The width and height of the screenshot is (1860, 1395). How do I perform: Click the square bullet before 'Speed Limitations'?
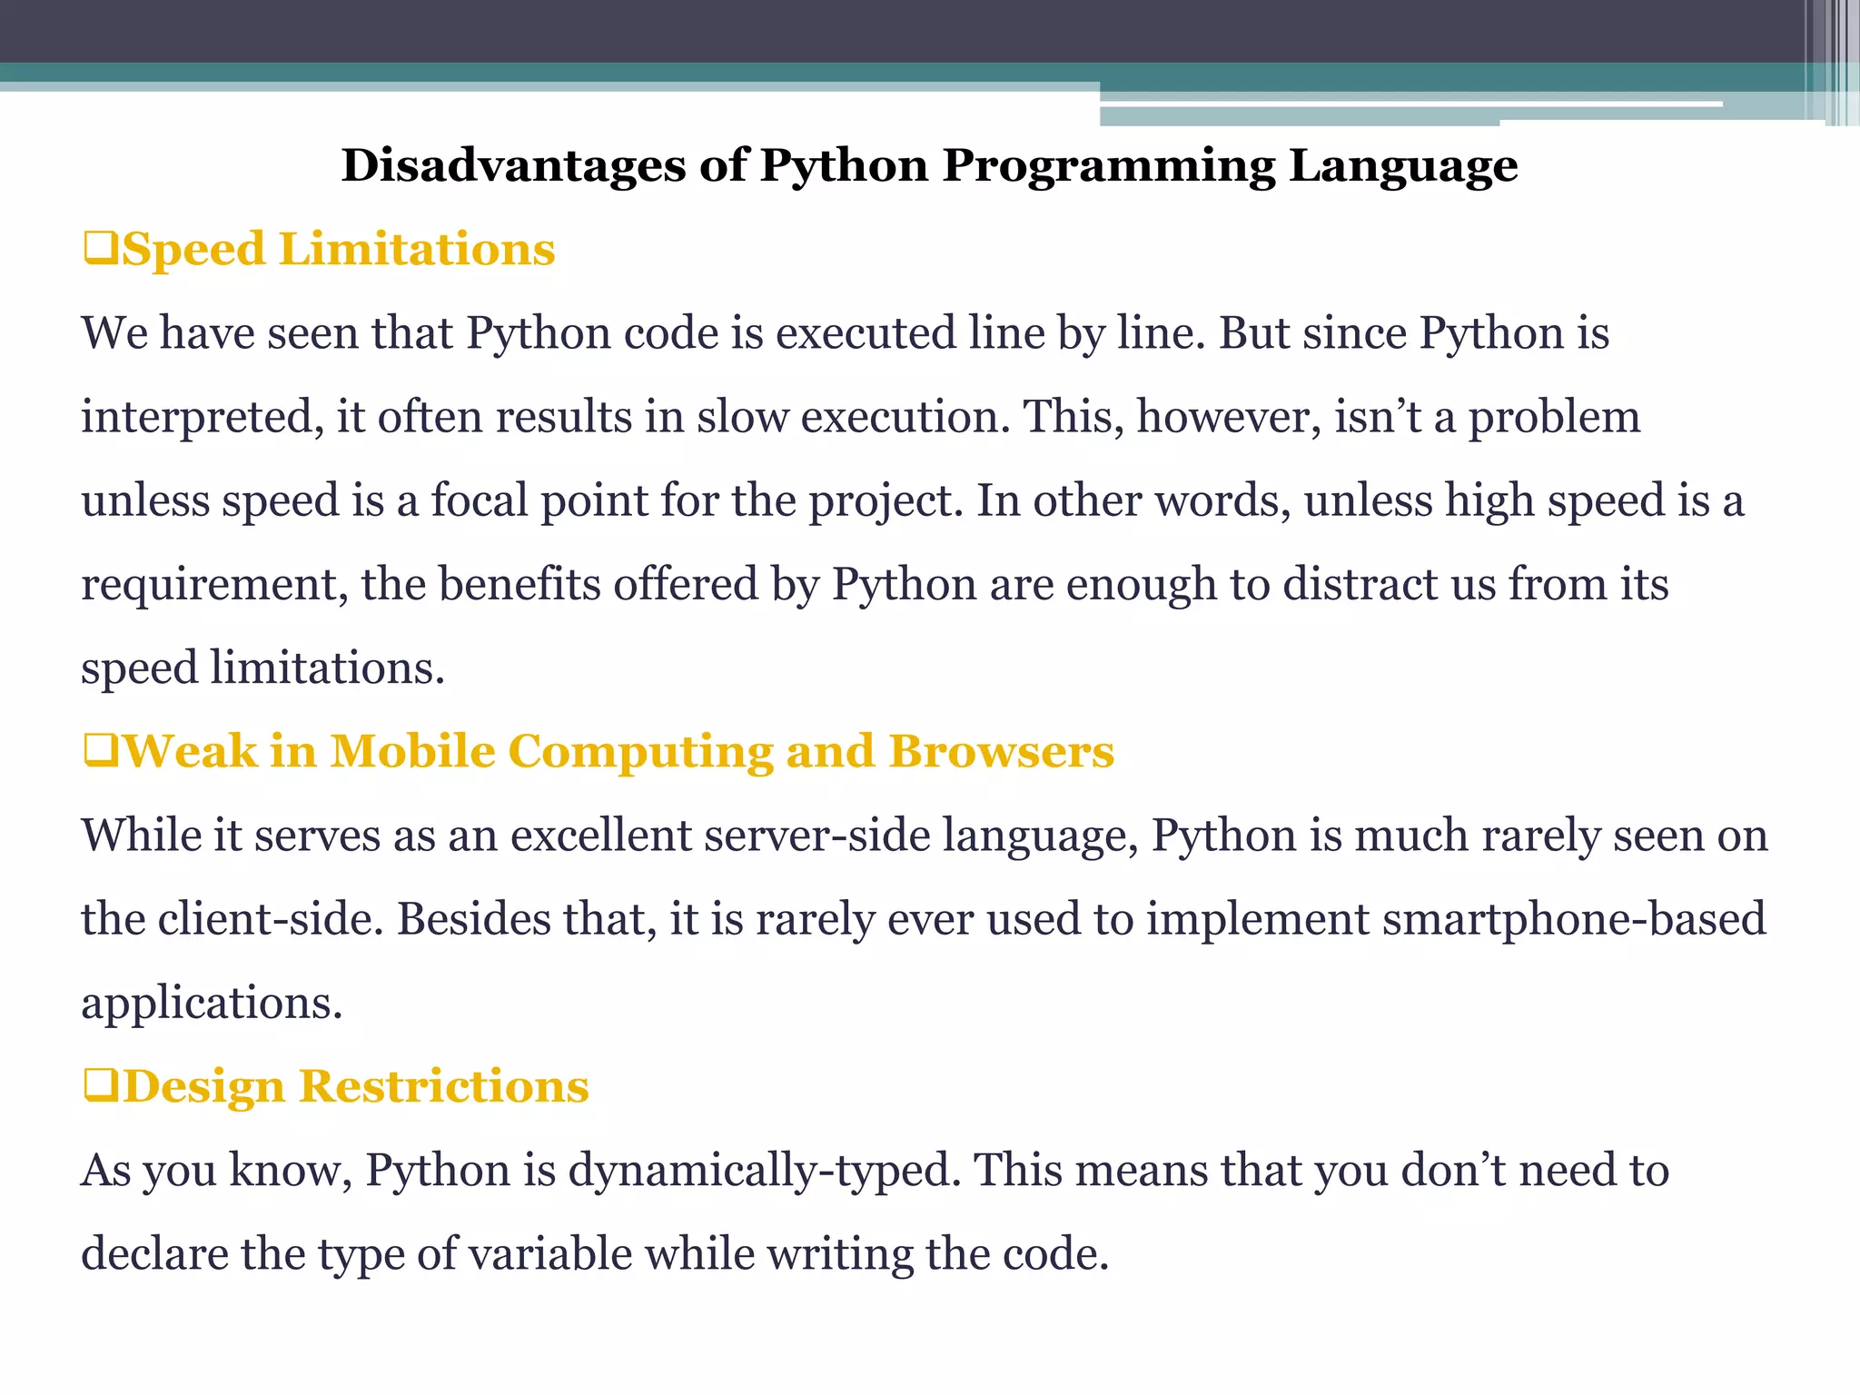(x=100, y=249)
